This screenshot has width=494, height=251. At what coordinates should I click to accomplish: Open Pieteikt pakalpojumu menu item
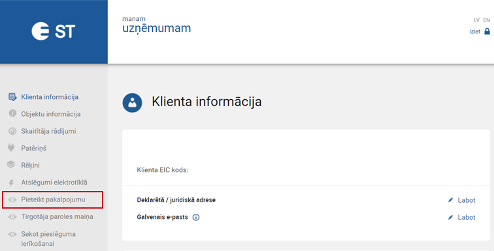pyautogui.click(x=52, y=199)
